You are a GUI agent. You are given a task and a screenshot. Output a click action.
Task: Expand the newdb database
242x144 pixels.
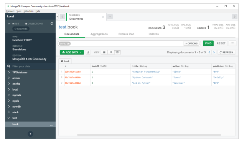click(9, 106)
